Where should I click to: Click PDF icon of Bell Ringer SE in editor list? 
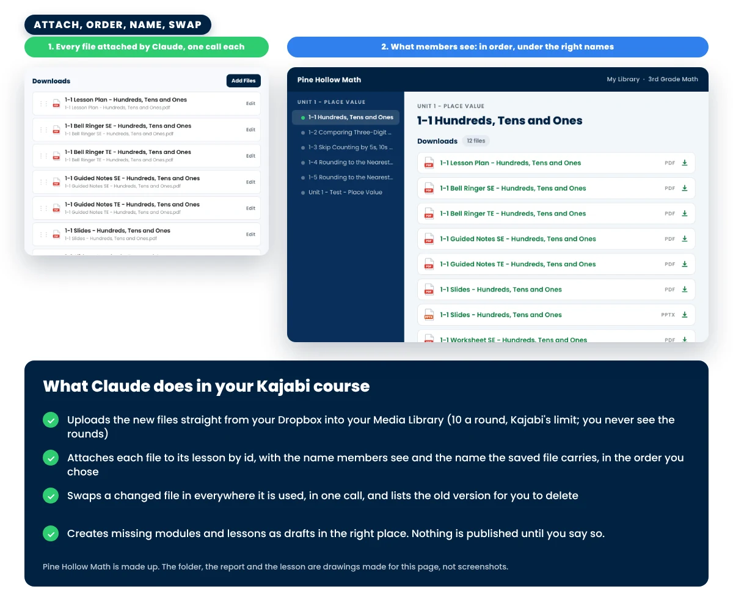(56, 130)
